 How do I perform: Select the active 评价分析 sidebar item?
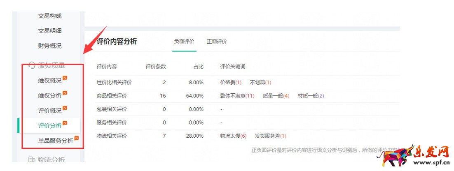pyautogui.click(x=50, y=126)
